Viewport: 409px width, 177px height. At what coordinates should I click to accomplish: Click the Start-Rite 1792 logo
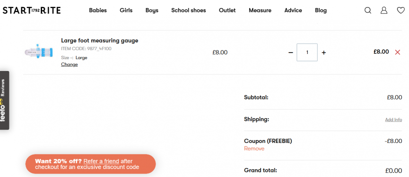(32, 10)
